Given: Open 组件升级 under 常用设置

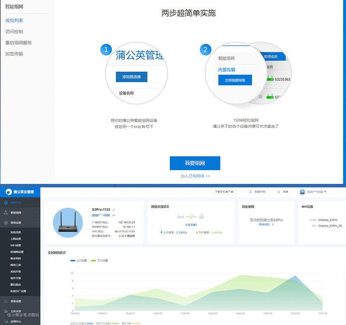Looking at the screenshot, I should (16, 278).
